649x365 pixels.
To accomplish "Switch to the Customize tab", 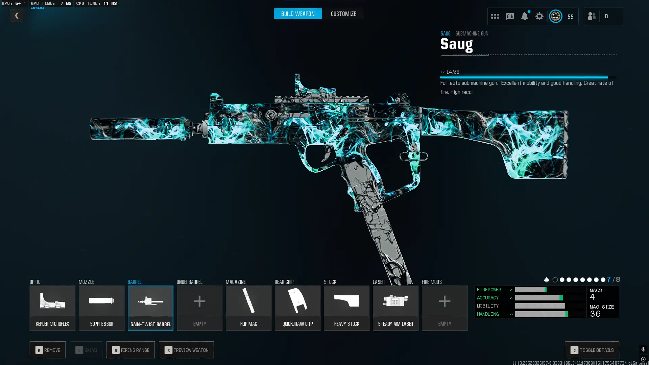I will (x=343, y=14).
